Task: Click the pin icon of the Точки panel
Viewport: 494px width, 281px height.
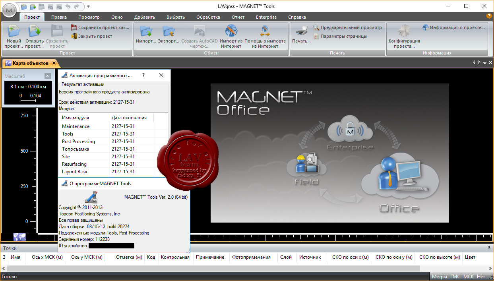Action: coord(489,248)
